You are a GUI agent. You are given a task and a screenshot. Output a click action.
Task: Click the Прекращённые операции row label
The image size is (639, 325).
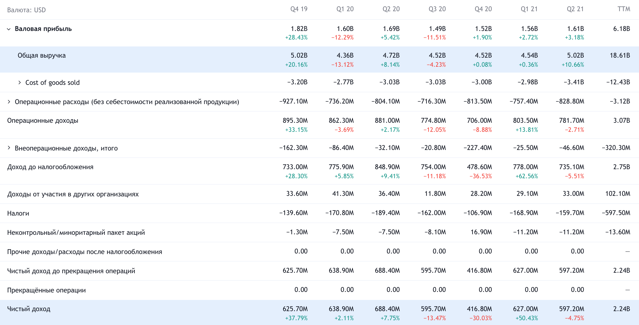pos(46,290)
